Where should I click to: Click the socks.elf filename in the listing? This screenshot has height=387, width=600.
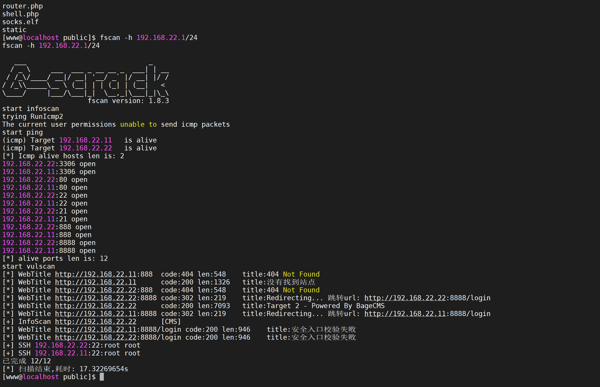point(20,22)
